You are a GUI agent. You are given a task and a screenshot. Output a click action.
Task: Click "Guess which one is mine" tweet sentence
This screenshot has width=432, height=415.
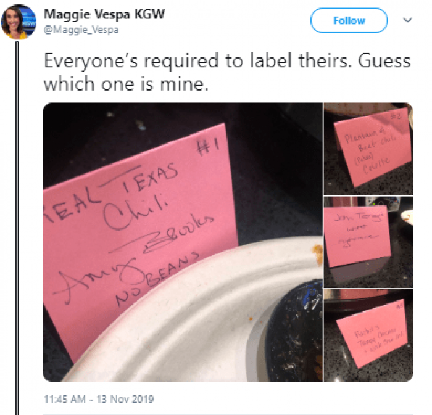pyautogui.click(x=227, y=72)
